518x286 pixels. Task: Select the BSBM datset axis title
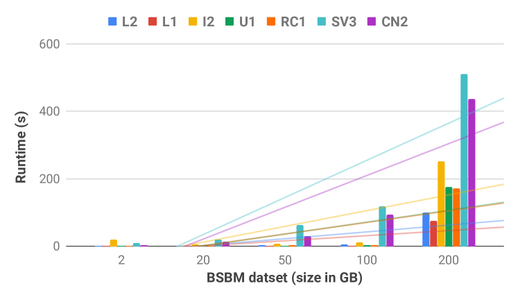285,278
